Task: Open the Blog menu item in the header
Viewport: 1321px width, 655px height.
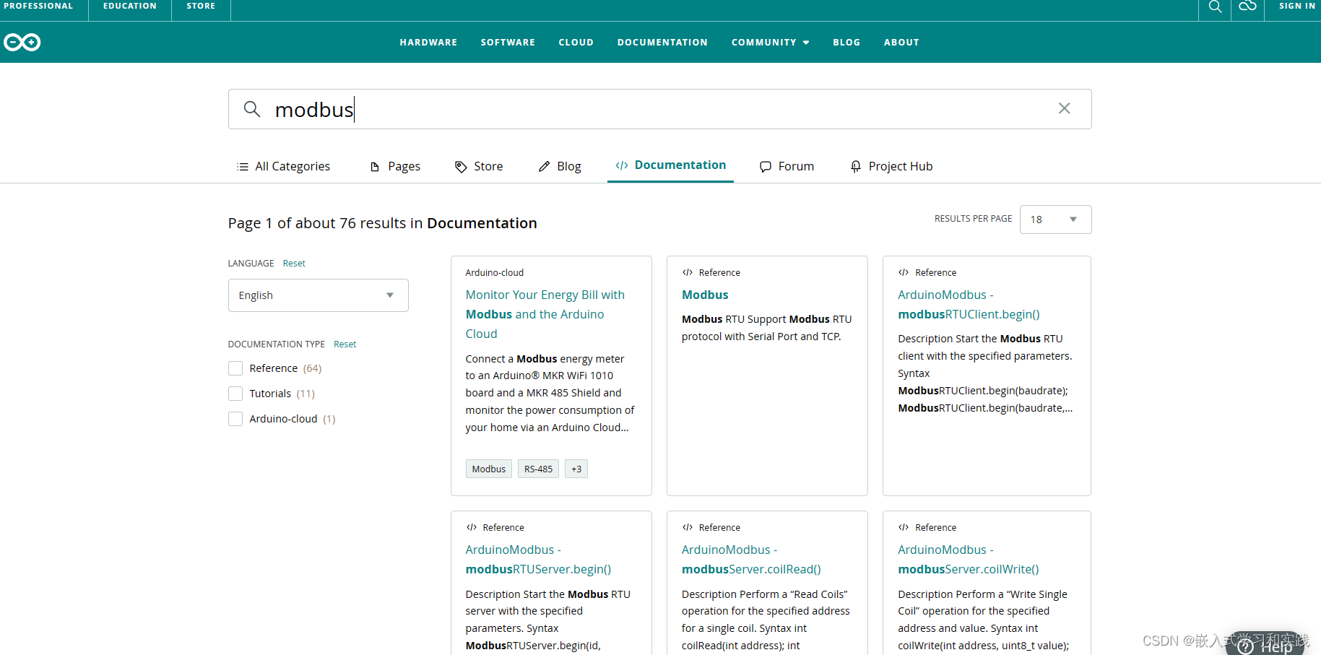Action: (846, 43)
